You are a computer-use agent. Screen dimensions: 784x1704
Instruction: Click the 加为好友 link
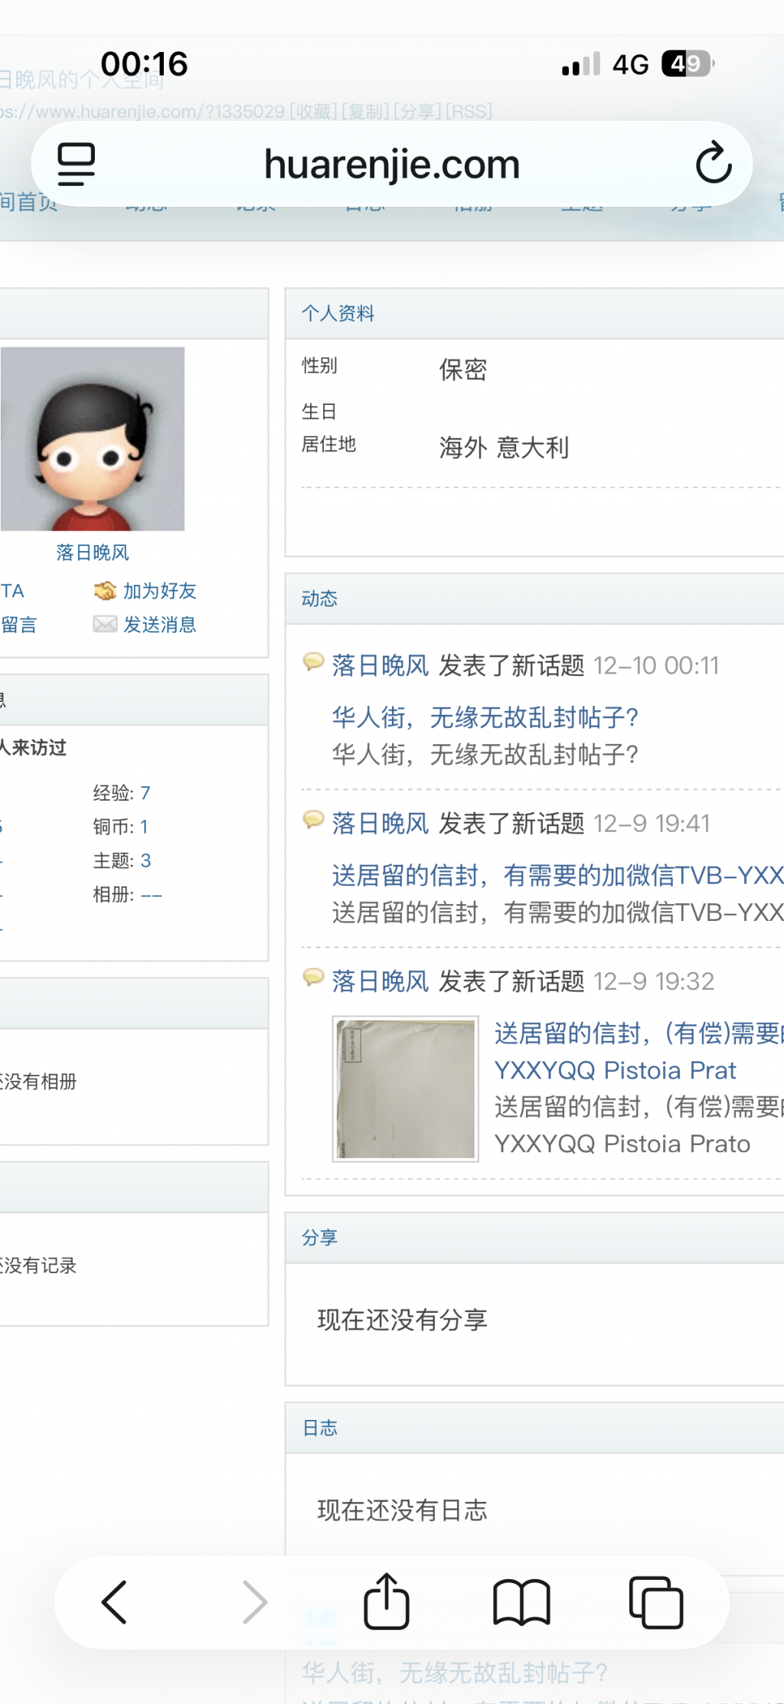point(160,591)
